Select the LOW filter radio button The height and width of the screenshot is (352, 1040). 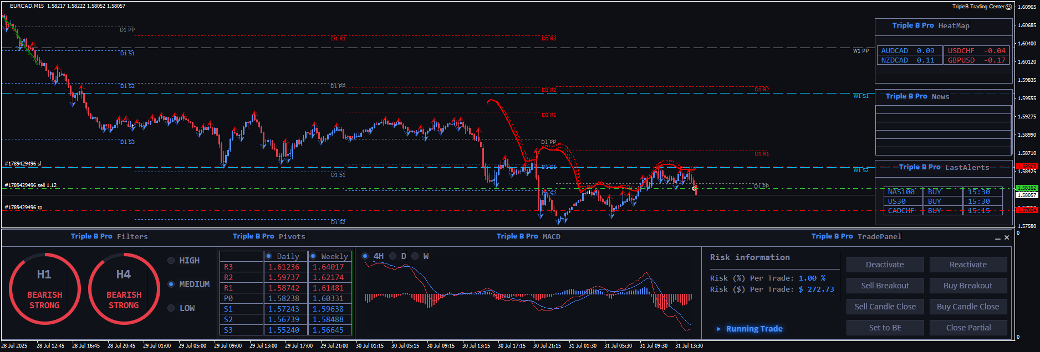pos(171,308)
